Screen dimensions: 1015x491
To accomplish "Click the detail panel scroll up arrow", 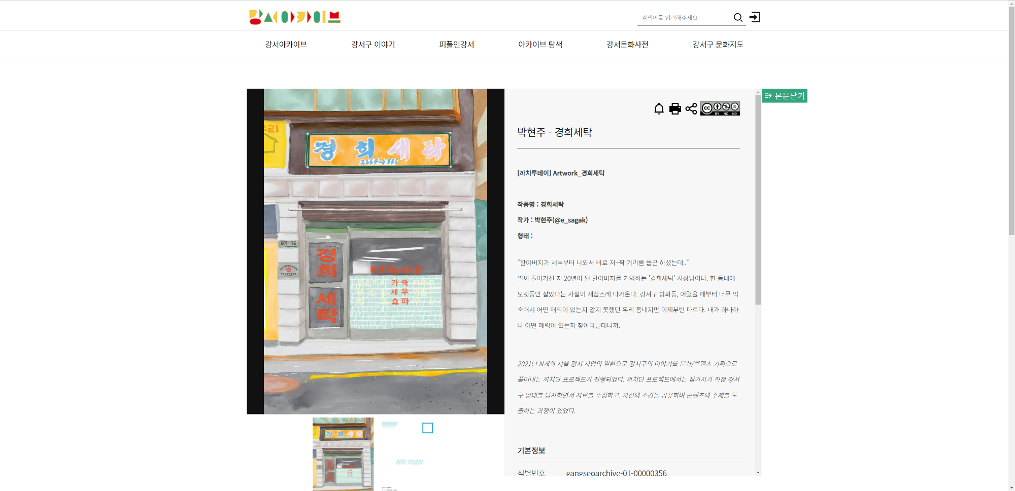I will [758, 93].
